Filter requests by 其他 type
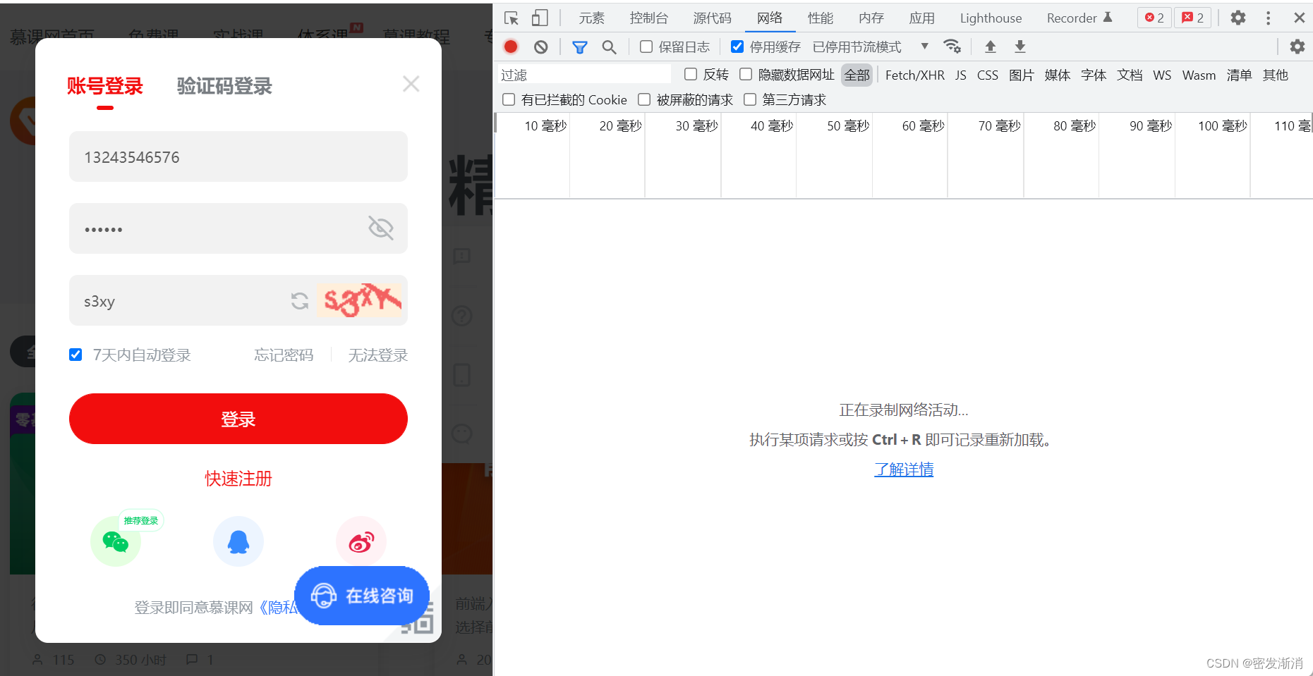 [x=1275, y=75]
